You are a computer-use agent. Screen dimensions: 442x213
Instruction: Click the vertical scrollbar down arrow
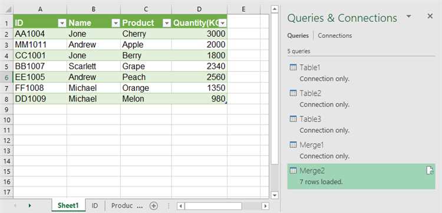click(274, 195)
